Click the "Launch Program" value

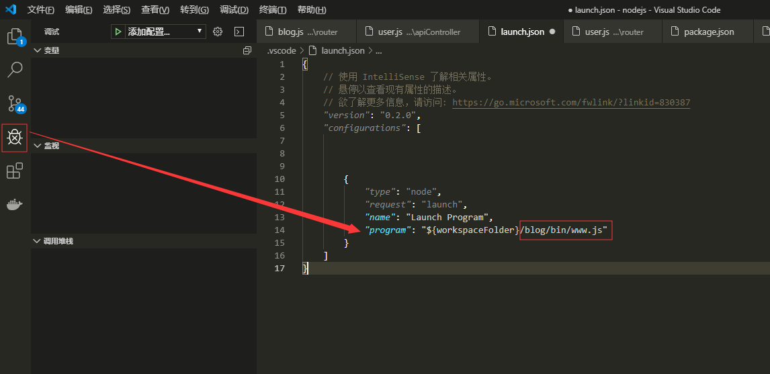[447, 218]
